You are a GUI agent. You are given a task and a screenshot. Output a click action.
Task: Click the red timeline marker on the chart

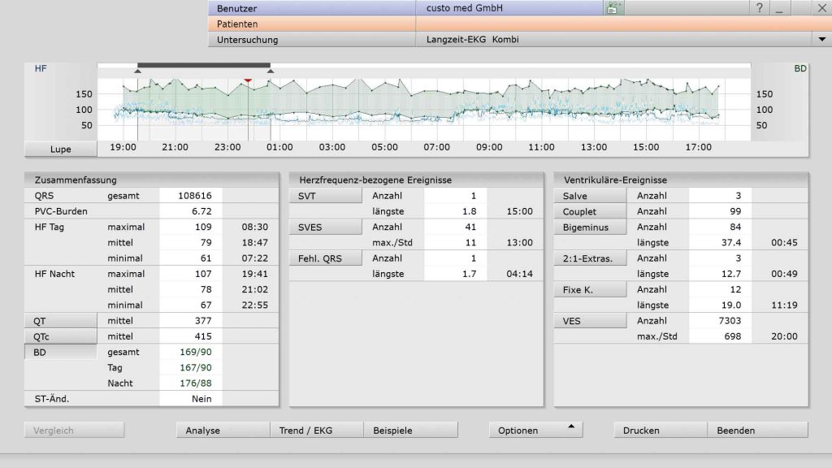pyautogui.click(x=248, y=80)
